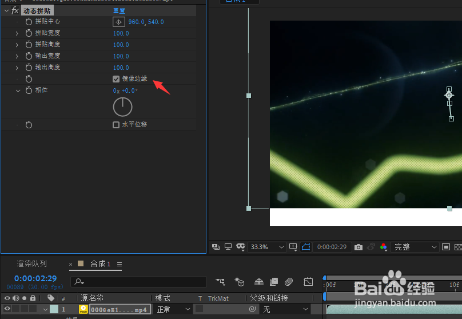Click the show snapshot icon
Image resolution: width=462 pixels, height=319 pixels.
pyautogui.click(x=371, y=247)
